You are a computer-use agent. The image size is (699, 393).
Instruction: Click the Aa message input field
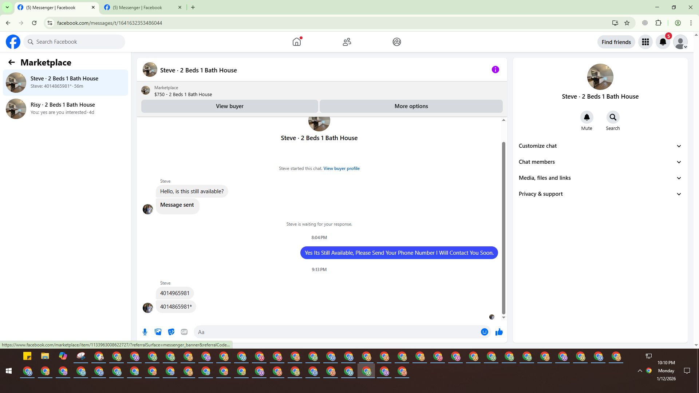coord(337,332)
